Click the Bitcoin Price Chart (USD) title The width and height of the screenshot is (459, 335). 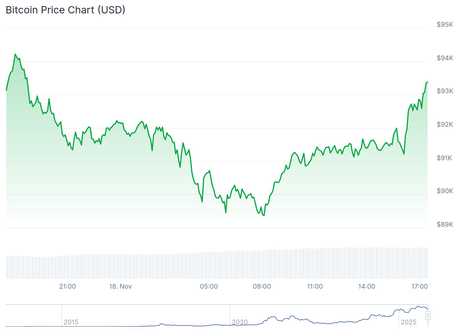click(x=65, y=10)
